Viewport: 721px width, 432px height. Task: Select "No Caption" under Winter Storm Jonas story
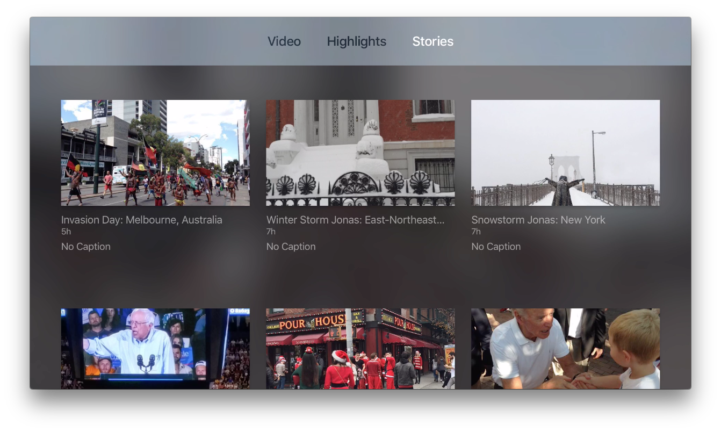[x=291, y=247]
